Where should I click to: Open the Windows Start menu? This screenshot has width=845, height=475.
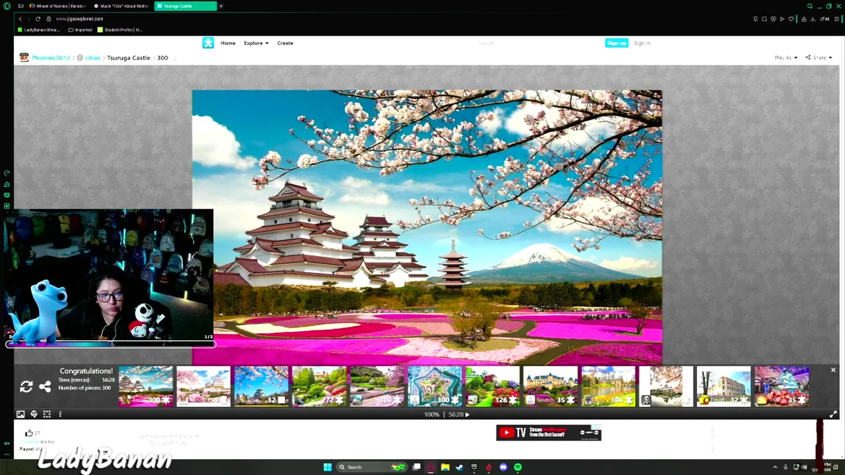[x=327, y=467]
